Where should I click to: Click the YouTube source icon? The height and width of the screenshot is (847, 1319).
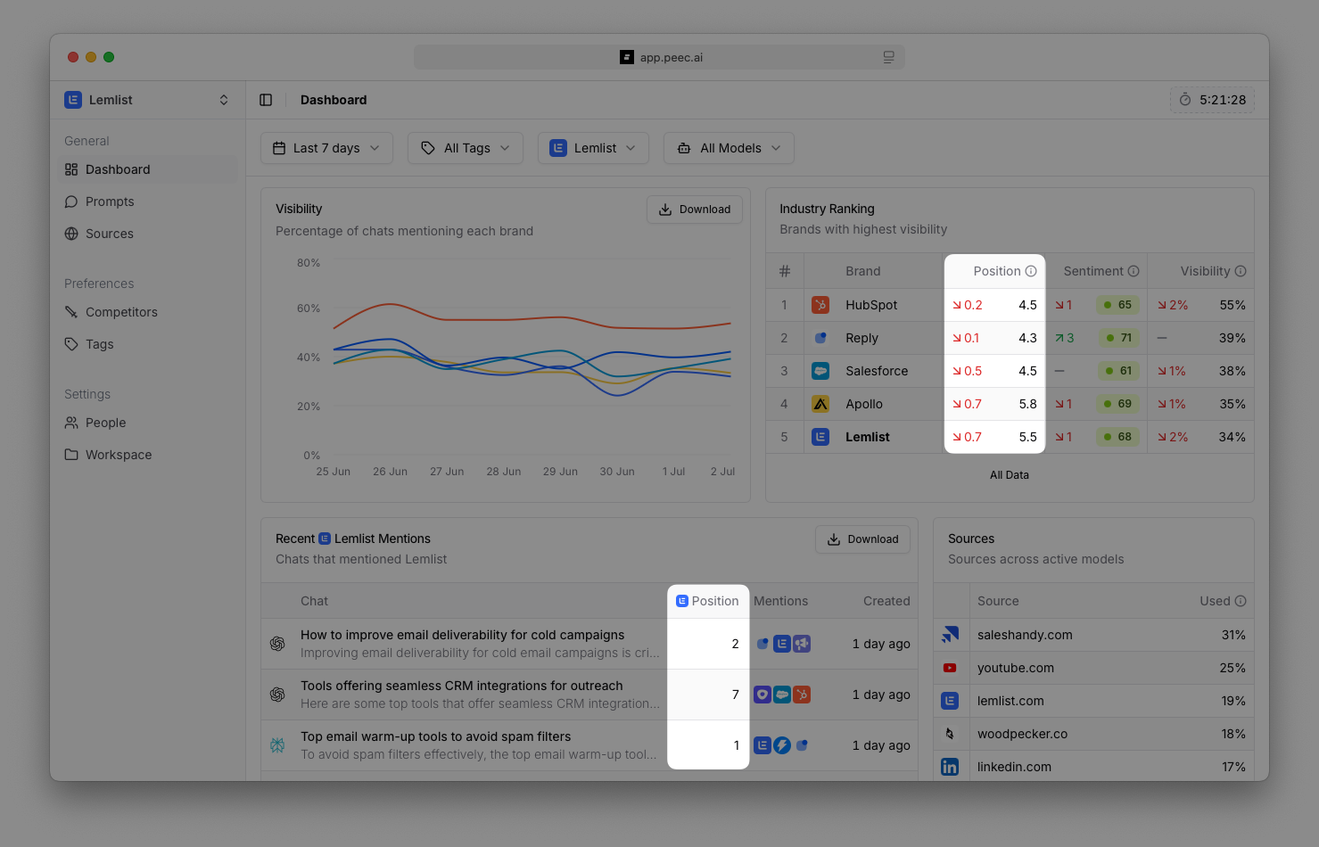(950, 667)
